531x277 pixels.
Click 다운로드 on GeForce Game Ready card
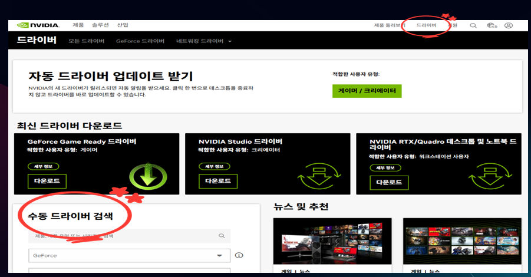pos(47,181)
